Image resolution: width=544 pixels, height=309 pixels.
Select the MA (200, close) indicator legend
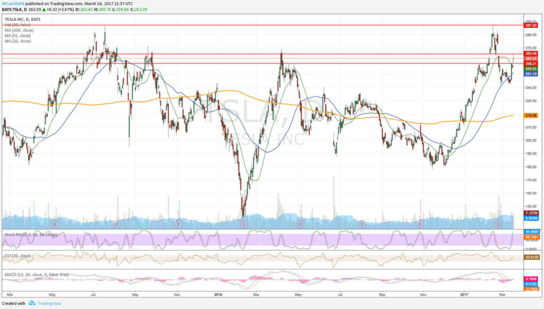pos(19,30)
